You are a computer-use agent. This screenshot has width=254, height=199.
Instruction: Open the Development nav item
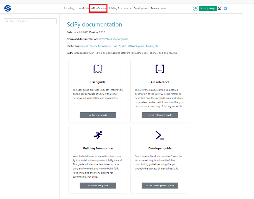tap(141, 8)
